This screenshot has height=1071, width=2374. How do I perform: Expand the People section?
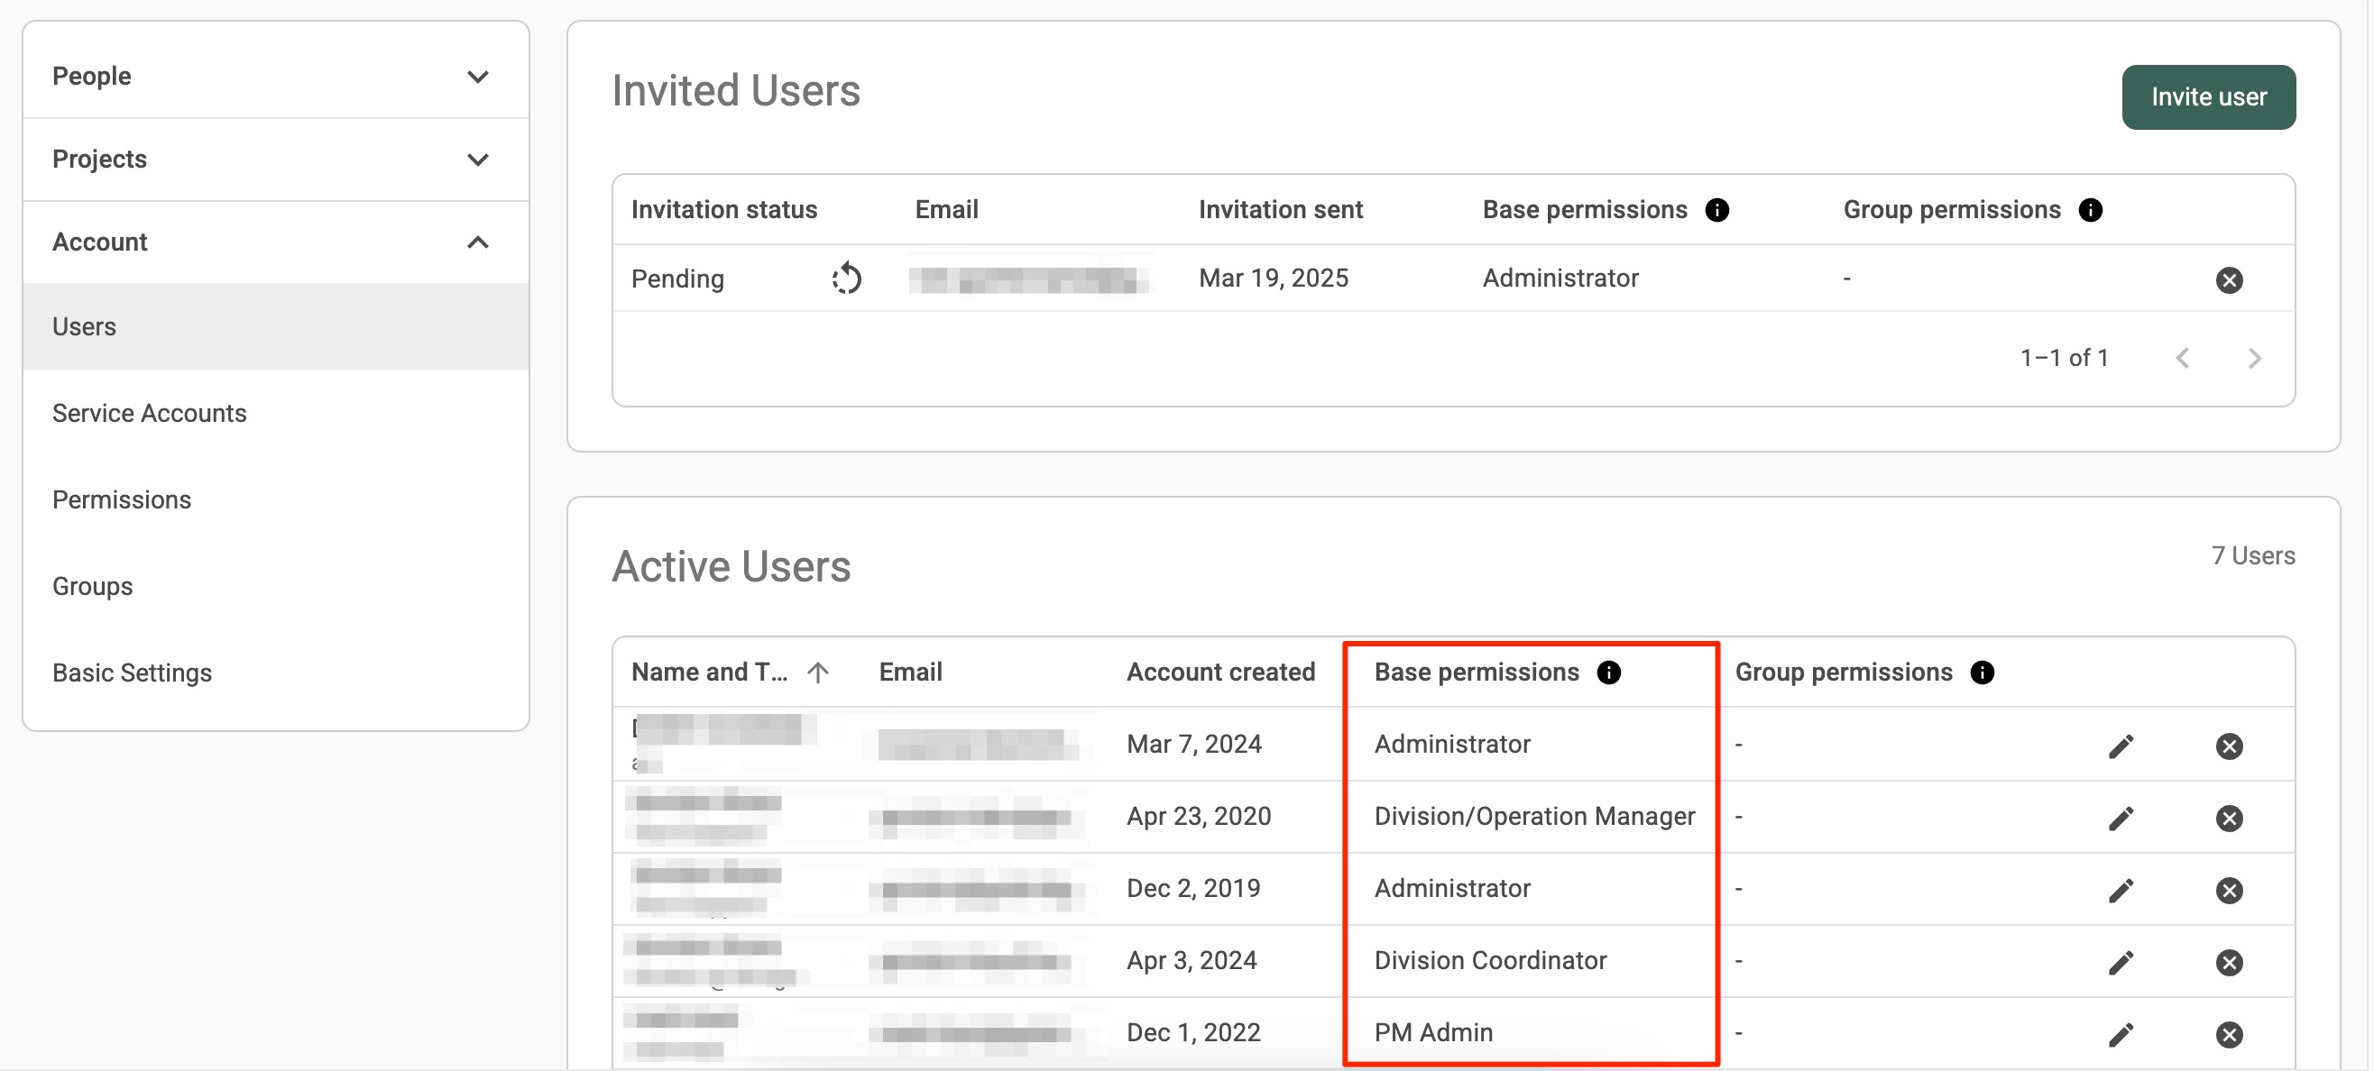pyautogui.click(x=276, y=76)
